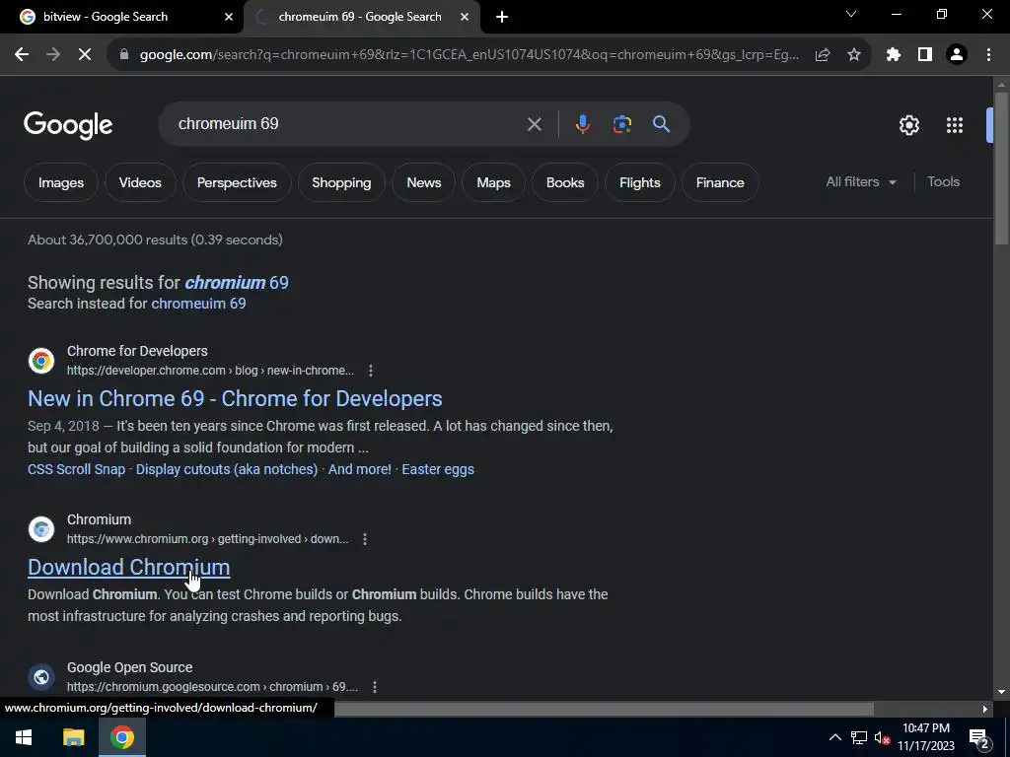Open the Extensions puzzle icon

(894, 55)
